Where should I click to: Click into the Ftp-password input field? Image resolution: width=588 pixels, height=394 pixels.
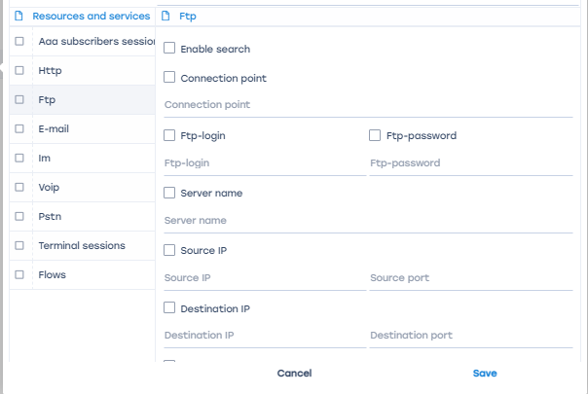click(470, 163)
